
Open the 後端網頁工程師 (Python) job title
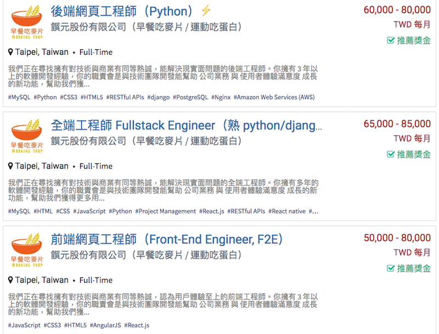point(121,12)
